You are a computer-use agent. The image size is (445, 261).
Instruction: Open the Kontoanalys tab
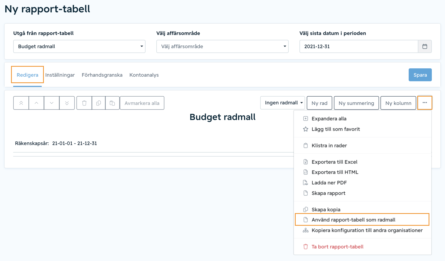point(144,75)
